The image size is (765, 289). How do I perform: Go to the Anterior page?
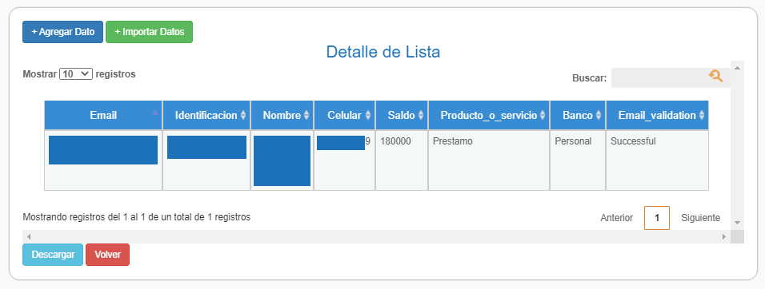click(x=617, y=218)
